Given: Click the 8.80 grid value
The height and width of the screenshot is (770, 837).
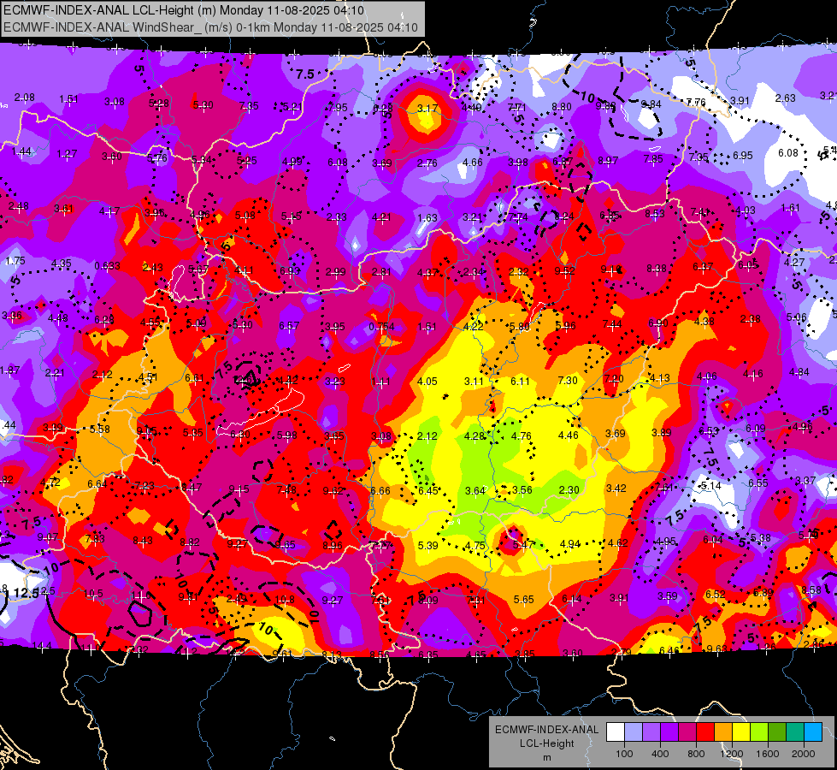Looking at the screenshot, I should pyautogui.click(x=562, y=106).
